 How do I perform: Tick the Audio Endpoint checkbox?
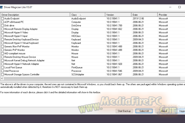(x=2, y=18)
